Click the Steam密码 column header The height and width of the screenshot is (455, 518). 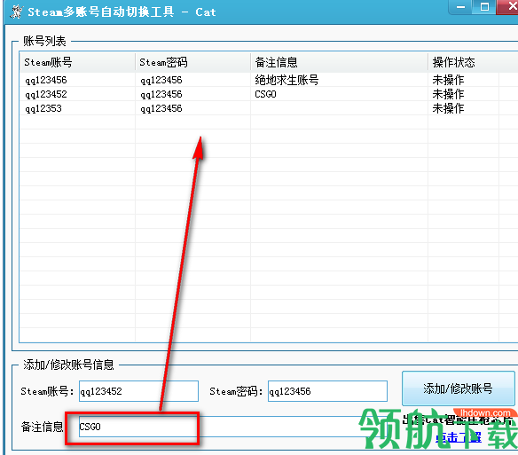(193, 62)
